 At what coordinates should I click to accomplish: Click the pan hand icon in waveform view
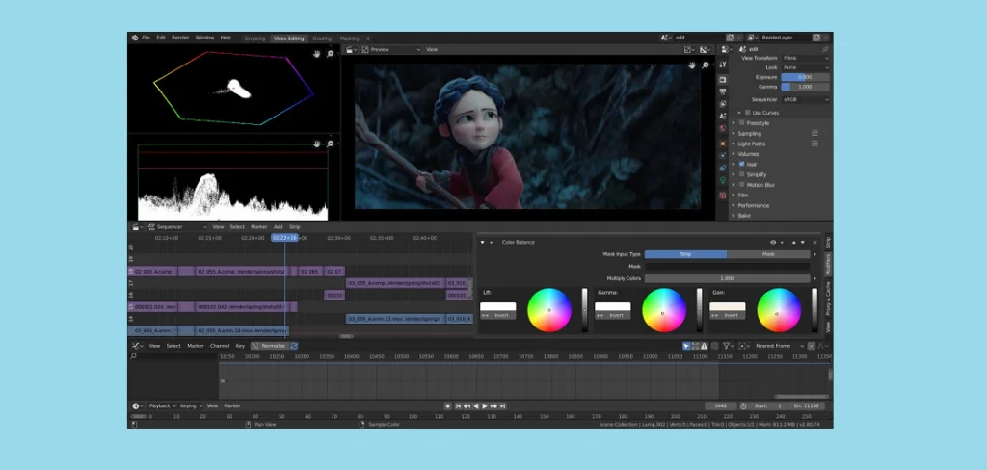(317, 144)
